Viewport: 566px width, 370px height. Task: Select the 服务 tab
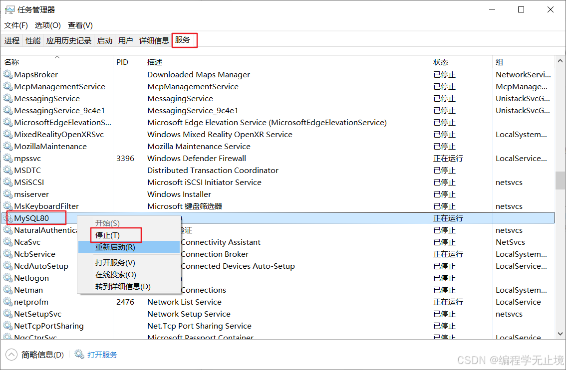[x=183, y=40]
